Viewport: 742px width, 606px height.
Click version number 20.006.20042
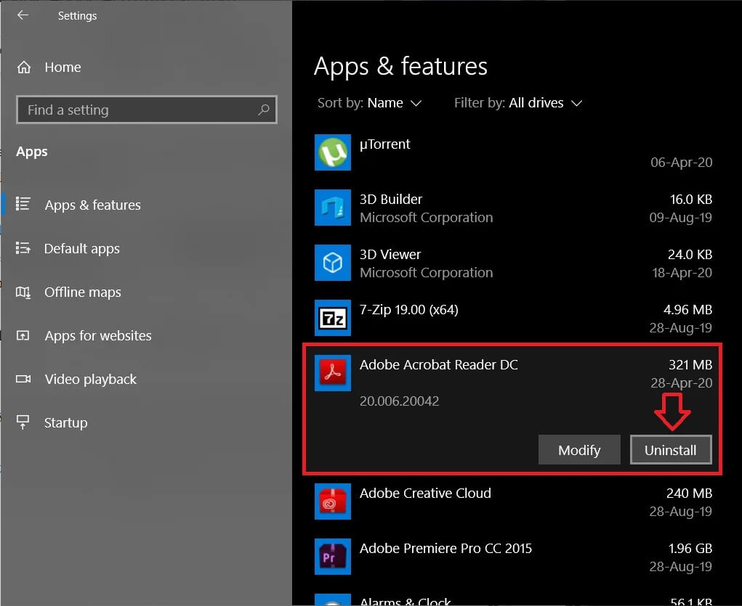[400, 401]
